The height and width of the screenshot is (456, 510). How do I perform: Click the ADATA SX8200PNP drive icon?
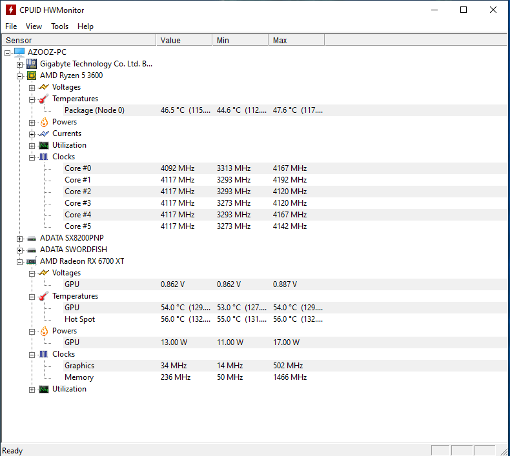[32, 239]
